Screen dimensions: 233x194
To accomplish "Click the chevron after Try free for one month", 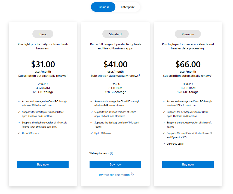I will [133, 174].
